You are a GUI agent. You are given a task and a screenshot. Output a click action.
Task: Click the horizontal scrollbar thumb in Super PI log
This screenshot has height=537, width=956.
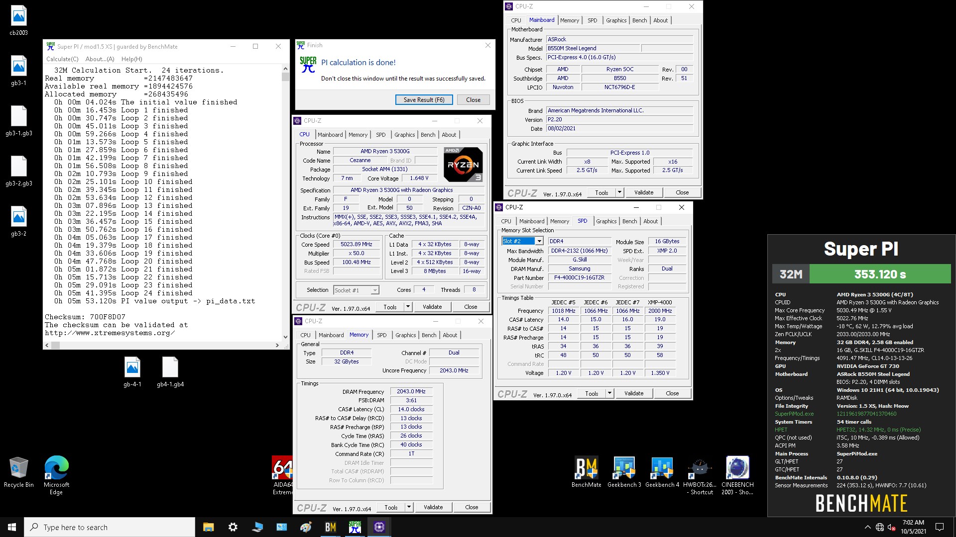[55, 345]
